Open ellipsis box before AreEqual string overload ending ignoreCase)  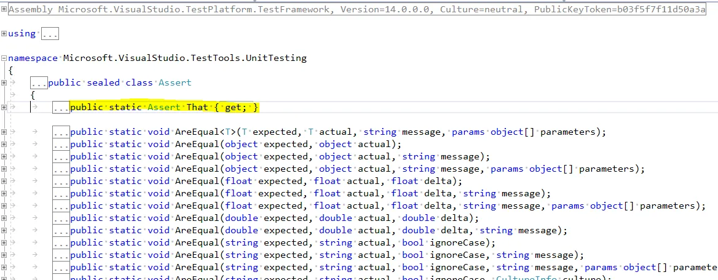pyautogui.click(x=61, y=243)
